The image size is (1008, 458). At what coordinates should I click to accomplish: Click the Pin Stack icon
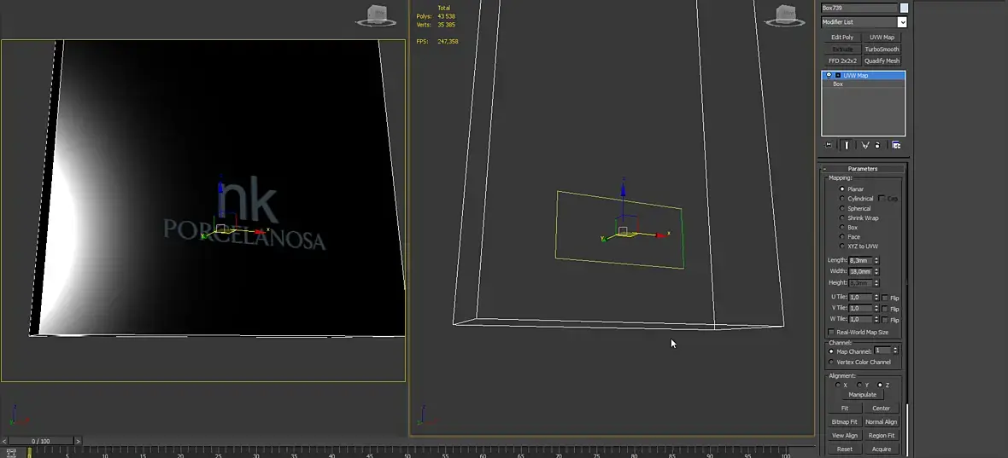[828, 145]
